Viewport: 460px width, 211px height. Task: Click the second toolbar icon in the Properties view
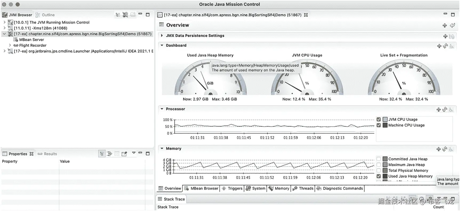[109, 154]
